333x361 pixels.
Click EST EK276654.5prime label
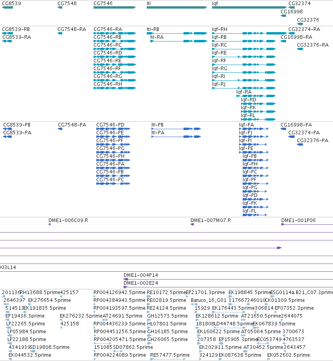[x=49, y=300]
